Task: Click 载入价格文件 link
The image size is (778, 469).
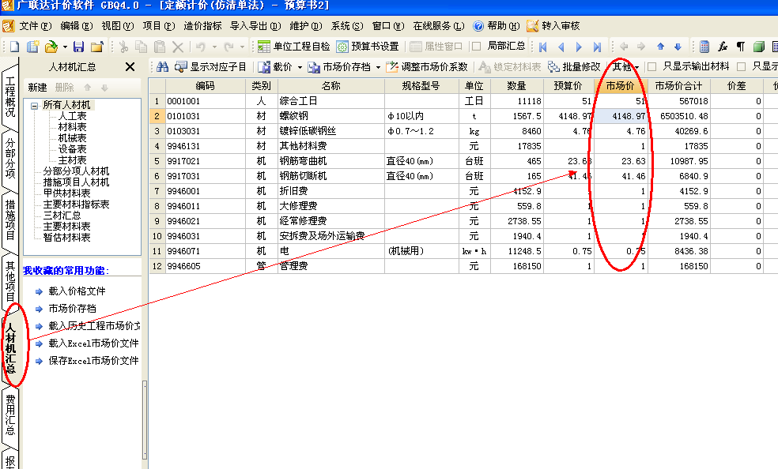Action: pyautogui.click(x=77, y=291)
